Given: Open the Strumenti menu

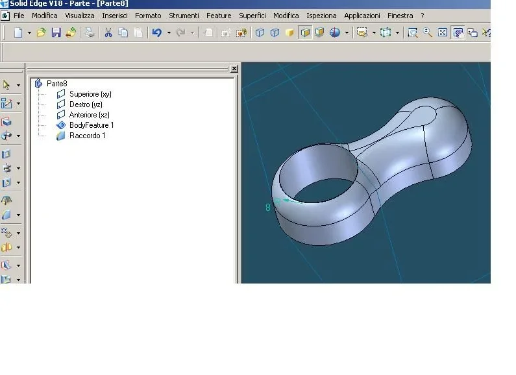Looking at the screenshot, I should point(184,16).
